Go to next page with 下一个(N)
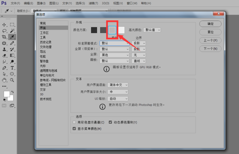Viewport: 239px width, 154px height. pyautogui.click(x=210, y=49)
